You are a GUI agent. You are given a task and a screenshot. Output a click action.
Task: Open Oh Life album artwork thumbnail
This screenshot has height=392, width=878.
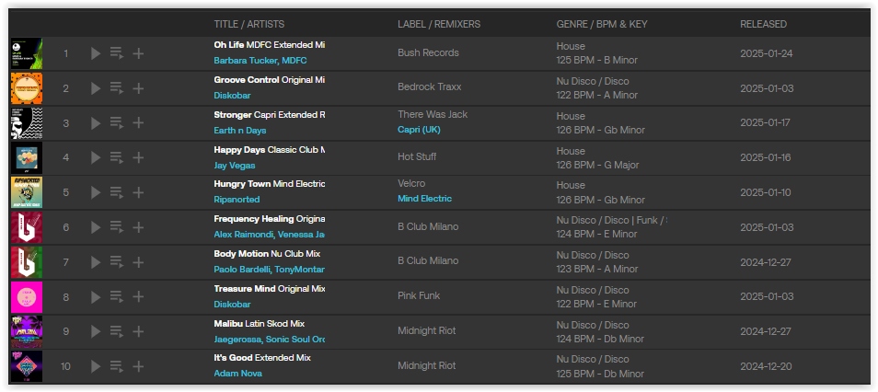tap(27, 53)
